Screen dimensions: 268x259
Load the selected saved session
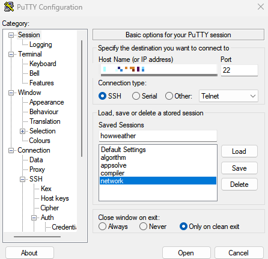click(x=239, y=151)
